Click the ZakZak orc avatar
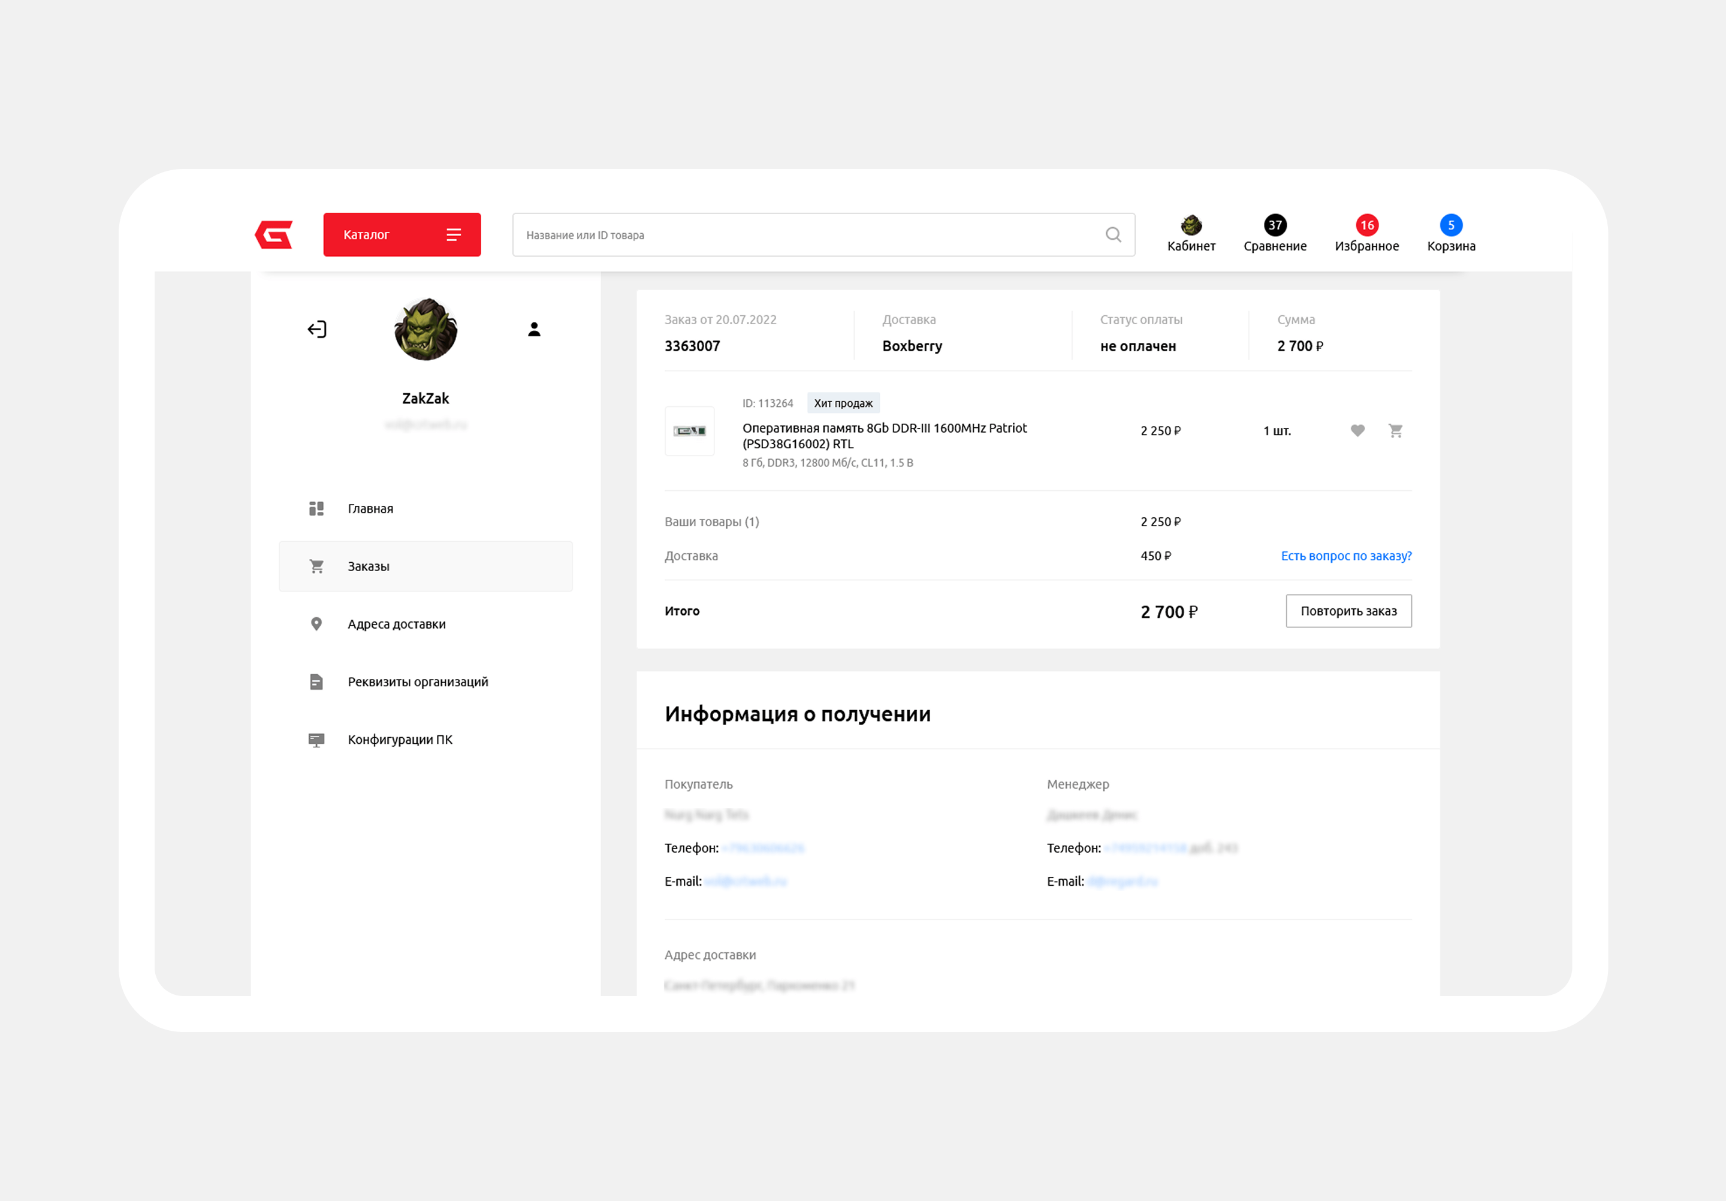 coord(426,329)
